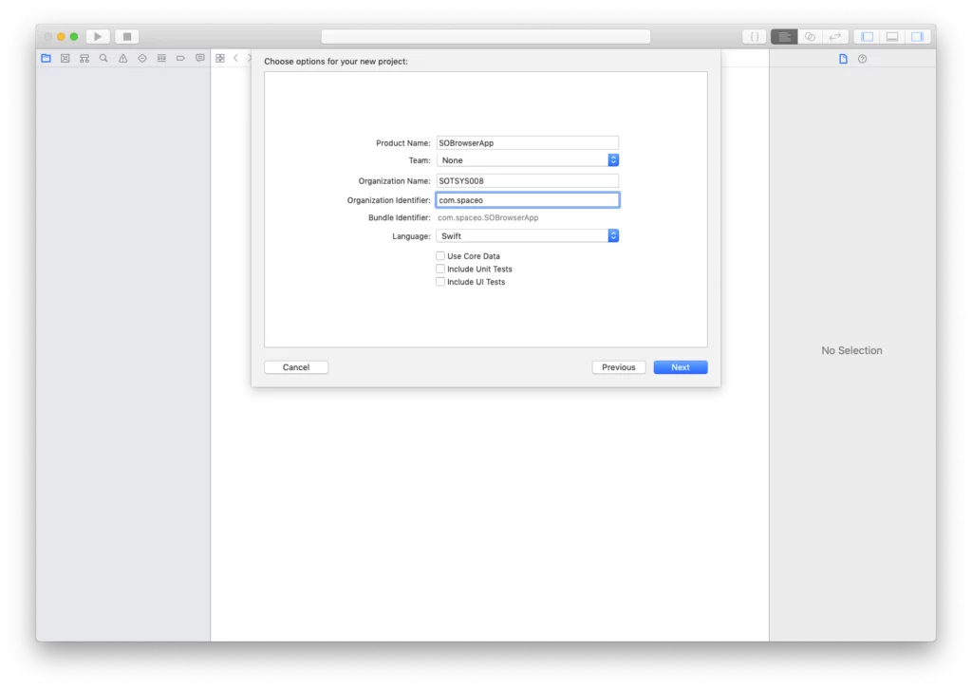Switch to the Assistant editor icon
The width and height of the screenshot is (972, 689).
(810, 36)
